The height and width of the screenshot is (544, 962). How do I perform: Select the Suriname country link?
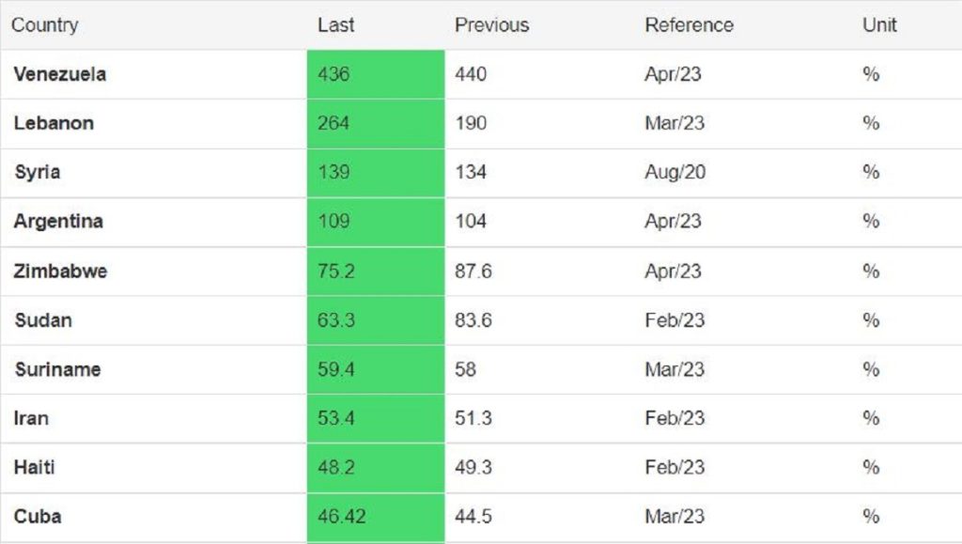click(57, 369)
